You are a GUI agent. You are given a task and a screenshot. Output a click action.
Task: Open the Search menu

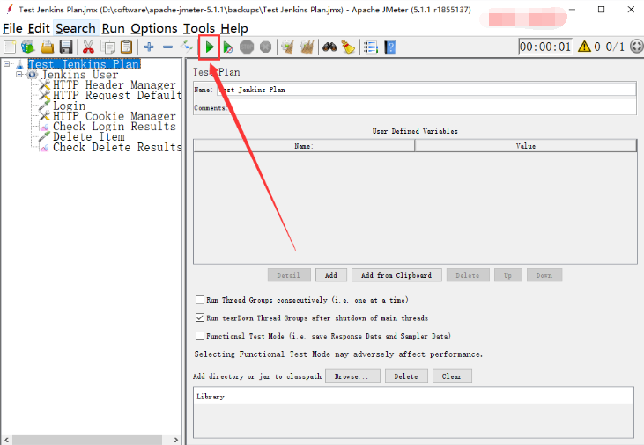76,28
